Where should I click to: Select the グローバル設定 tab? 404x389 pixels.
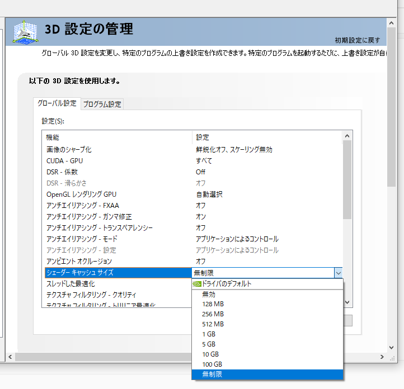57,103
